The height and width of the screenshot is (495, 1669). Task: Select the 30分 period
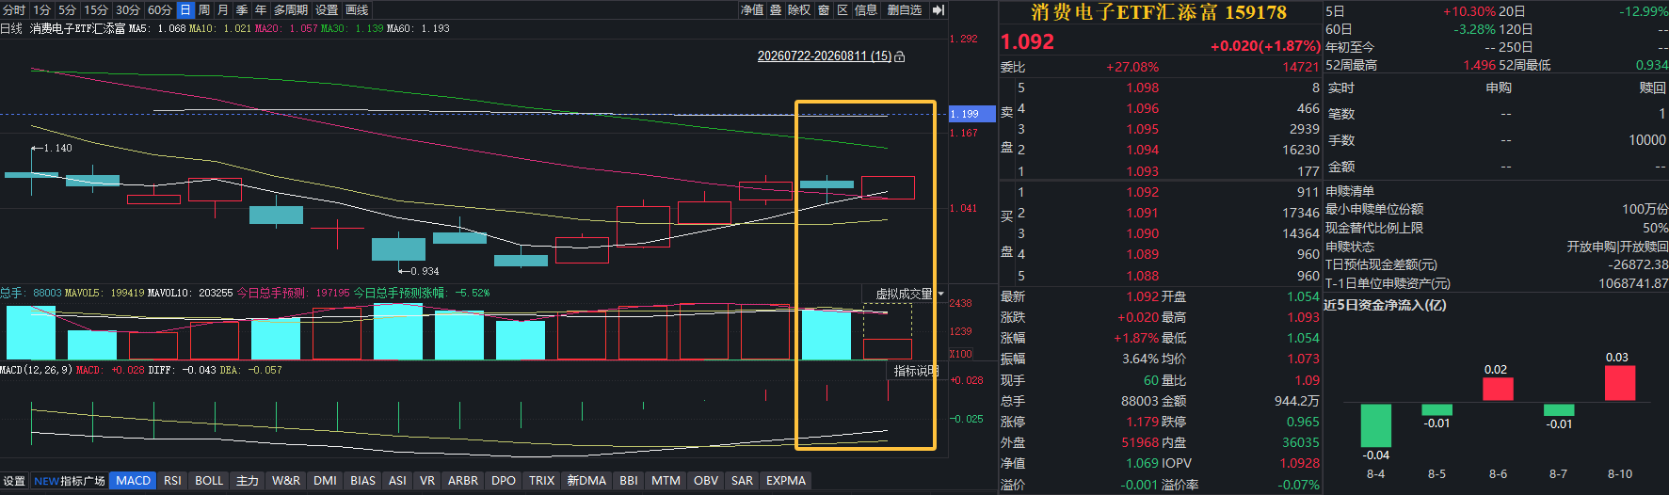pos(128,9)
